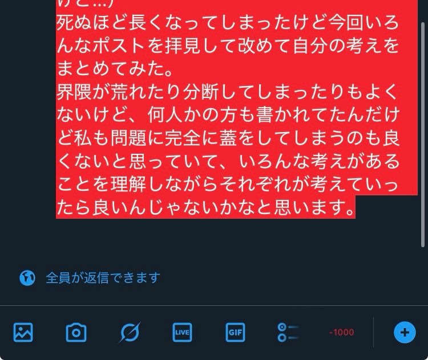Click the line starting んなポストを拝見して
Screen dimensions: 428x360
coord(228,46)
